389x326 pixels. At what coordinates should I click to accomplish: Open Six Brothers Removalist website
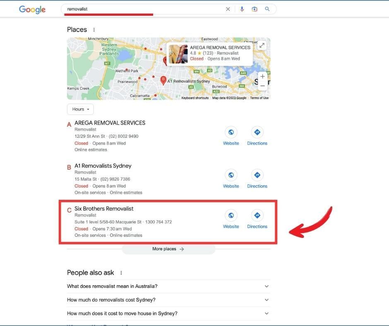pyautogui.click(x=231, y=219)
